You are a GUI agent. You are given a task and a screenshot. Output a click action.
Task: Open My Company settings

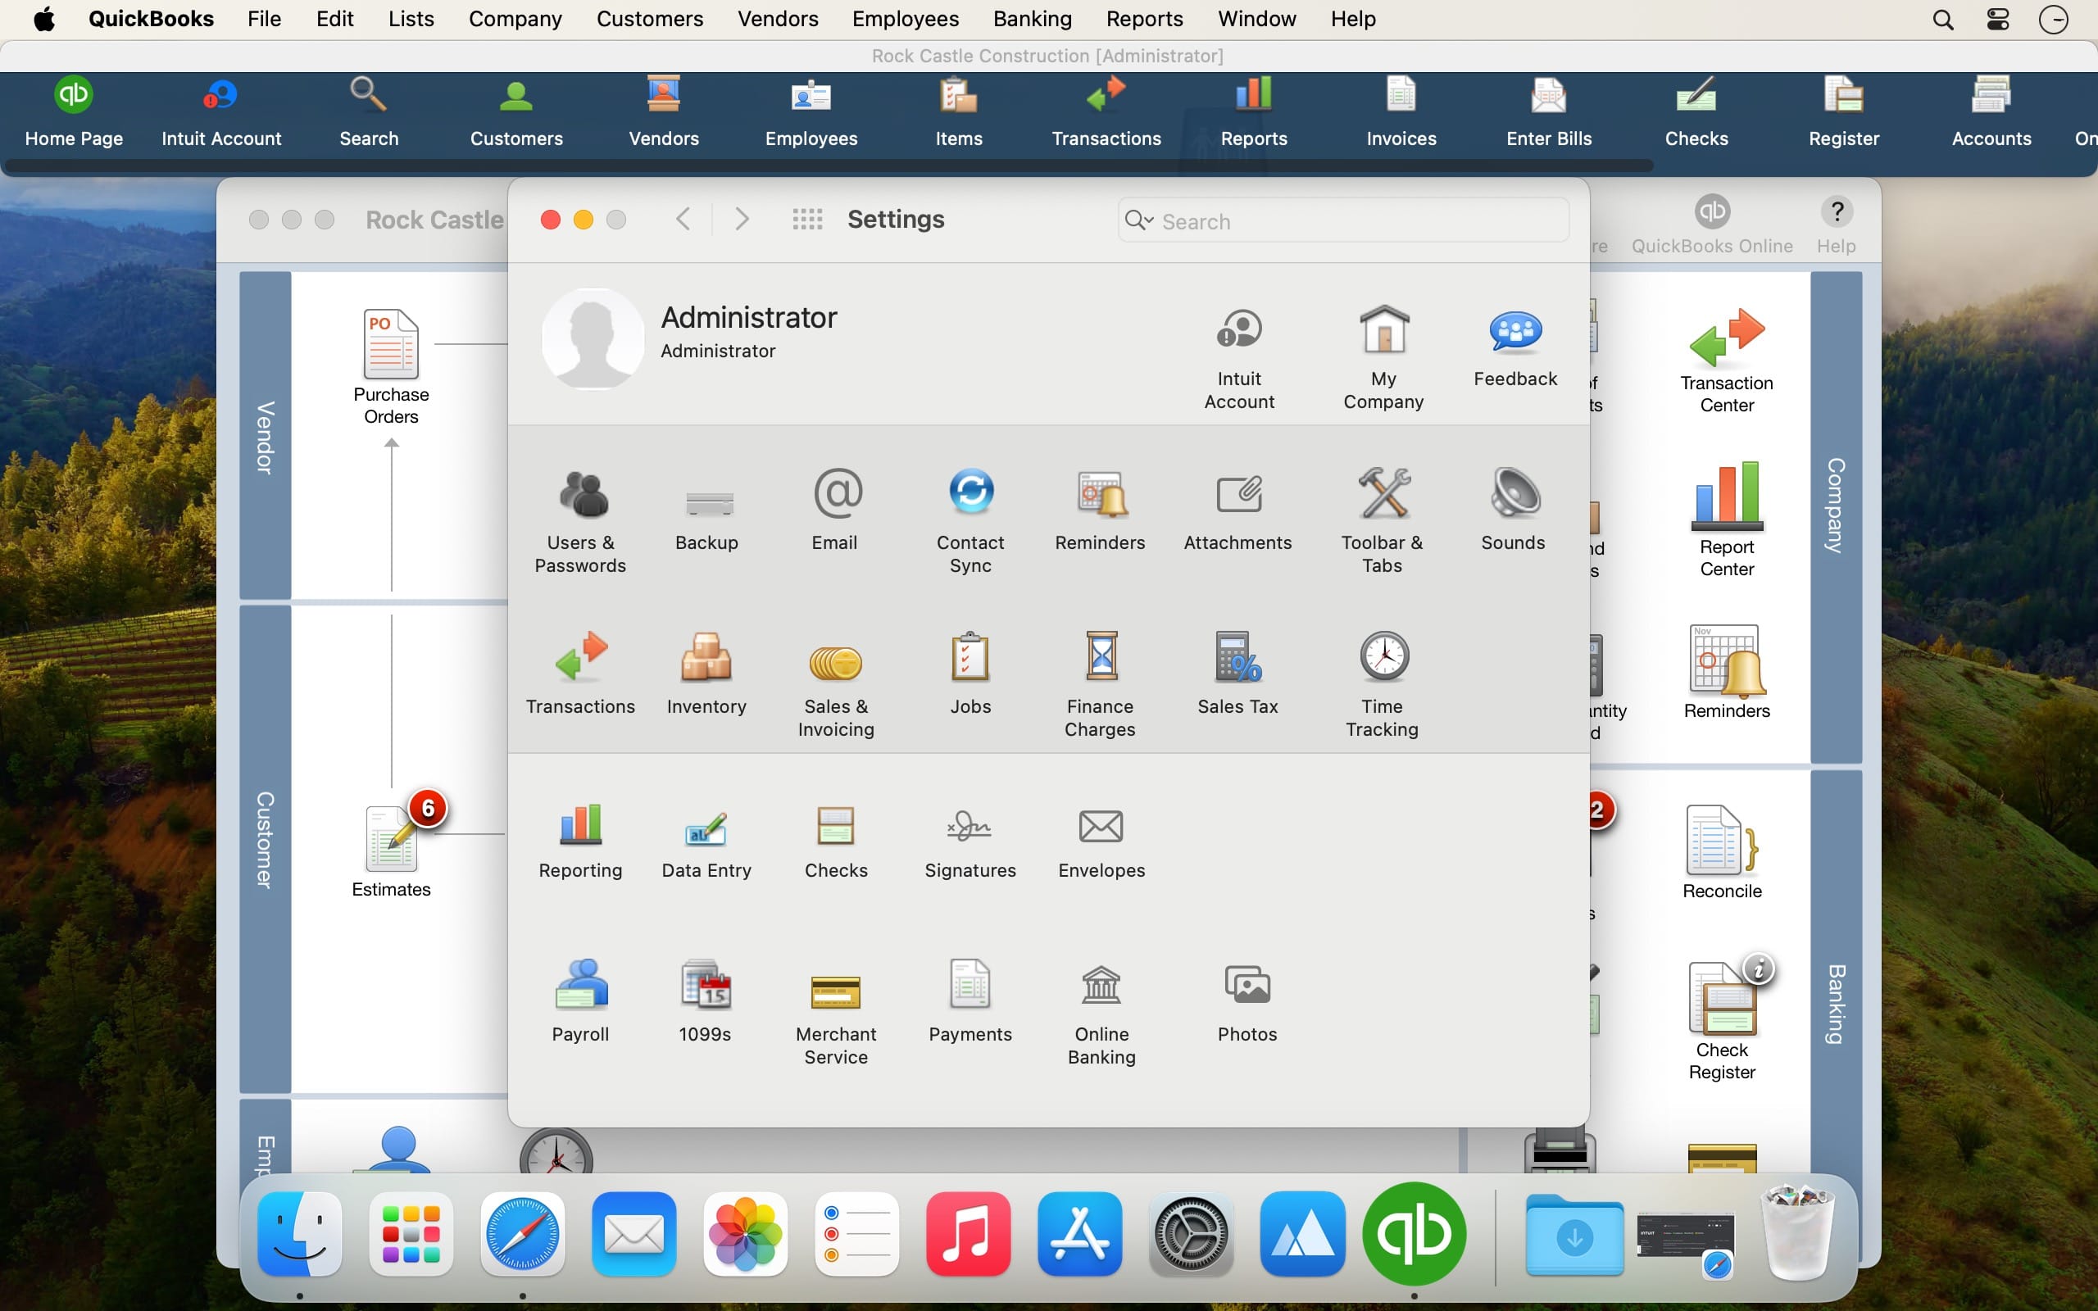point(1383,357)
